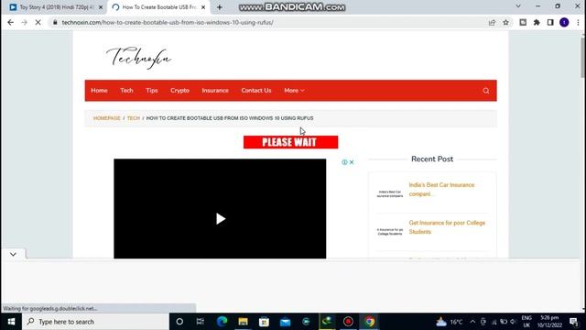Switch to the Toy Story 4 tab

tap(56, 7)
